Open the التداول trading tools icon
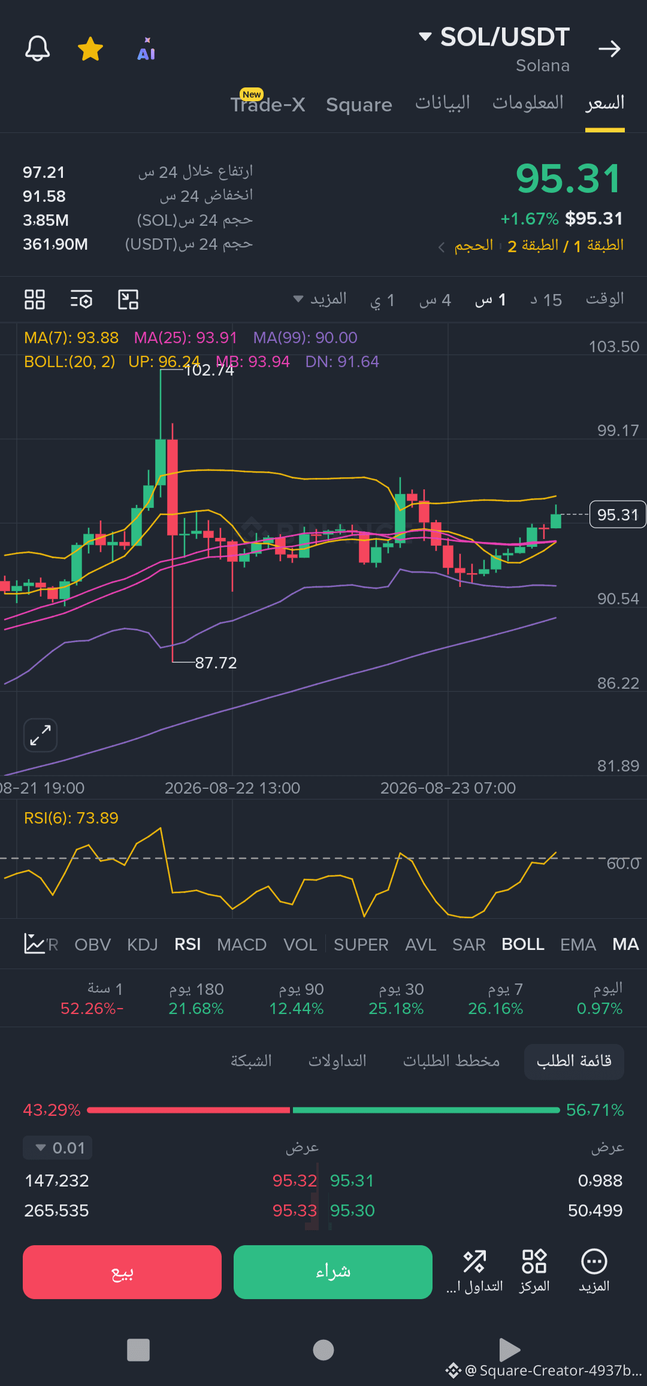 pos(474,1271)
